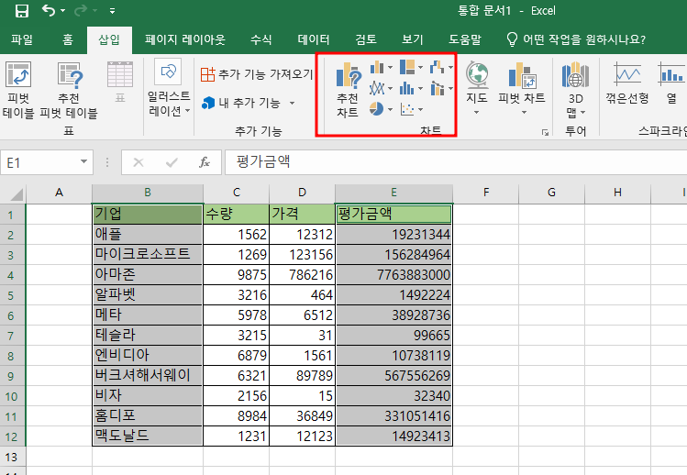This screenshot has height=475, width=687.
Task: Click the cell containing 마이크로소프트
Action: click(x=148, y=254)
